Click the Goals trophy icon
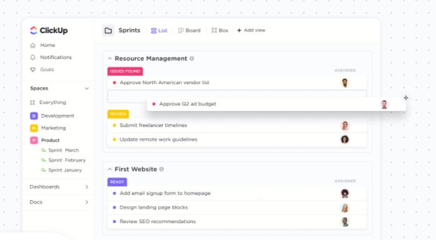Image resolution: width=436 pixels, height=240 pixels. click(x=33, y=70)
